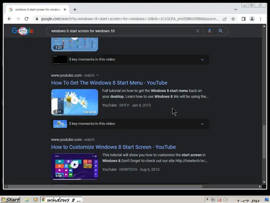
Task: Open a new tab
Action: pos(75,10)
